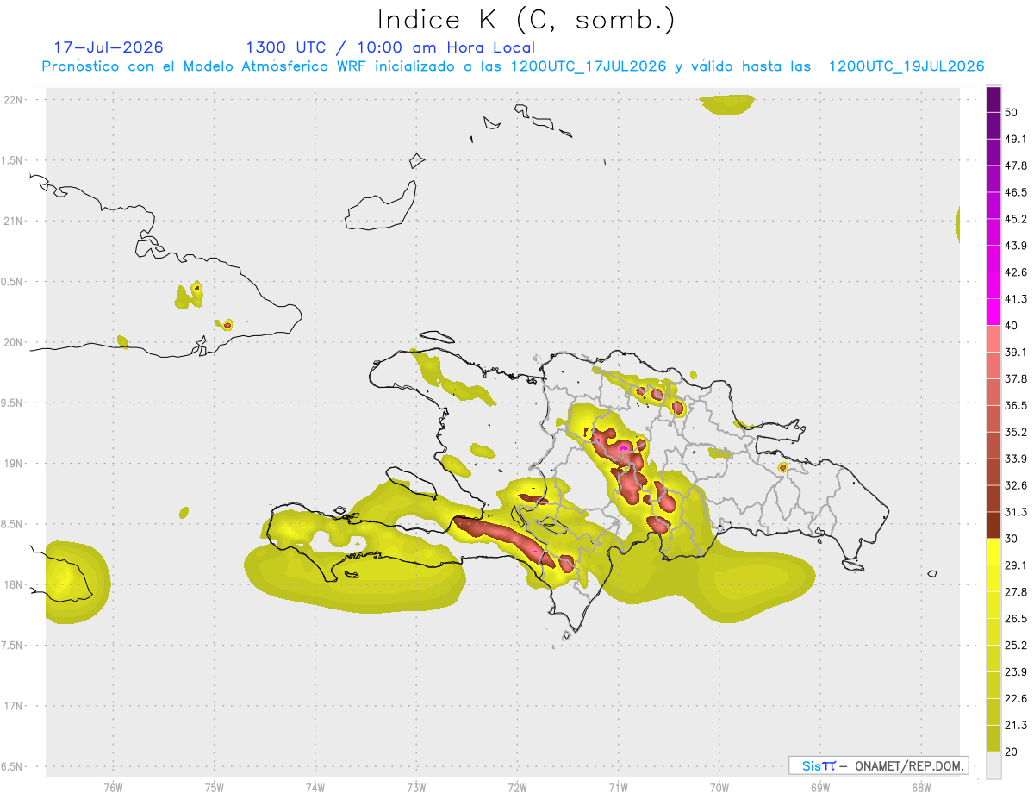Click the '71W' longitude label

[618, 787]
